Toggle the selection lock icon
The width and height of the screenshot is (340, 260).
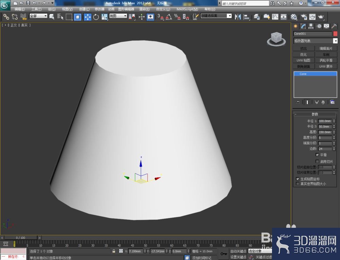114,251
